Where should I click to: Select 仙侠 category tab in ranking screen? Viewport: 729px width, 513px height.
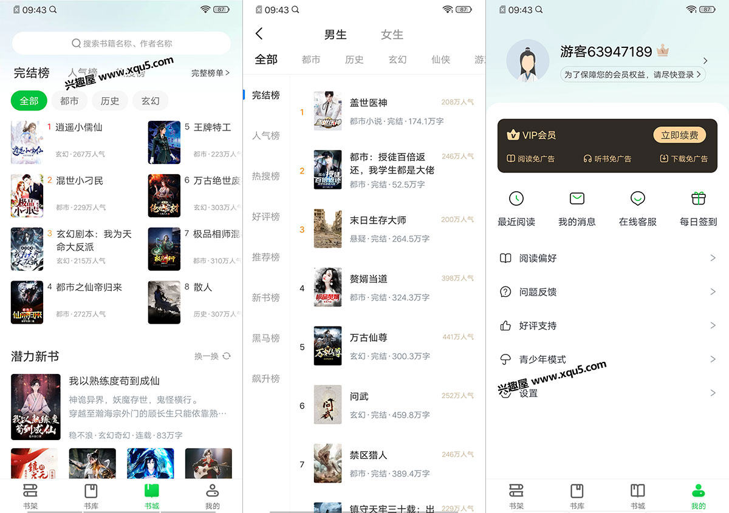pyautogui.click(x=440, y=59)
